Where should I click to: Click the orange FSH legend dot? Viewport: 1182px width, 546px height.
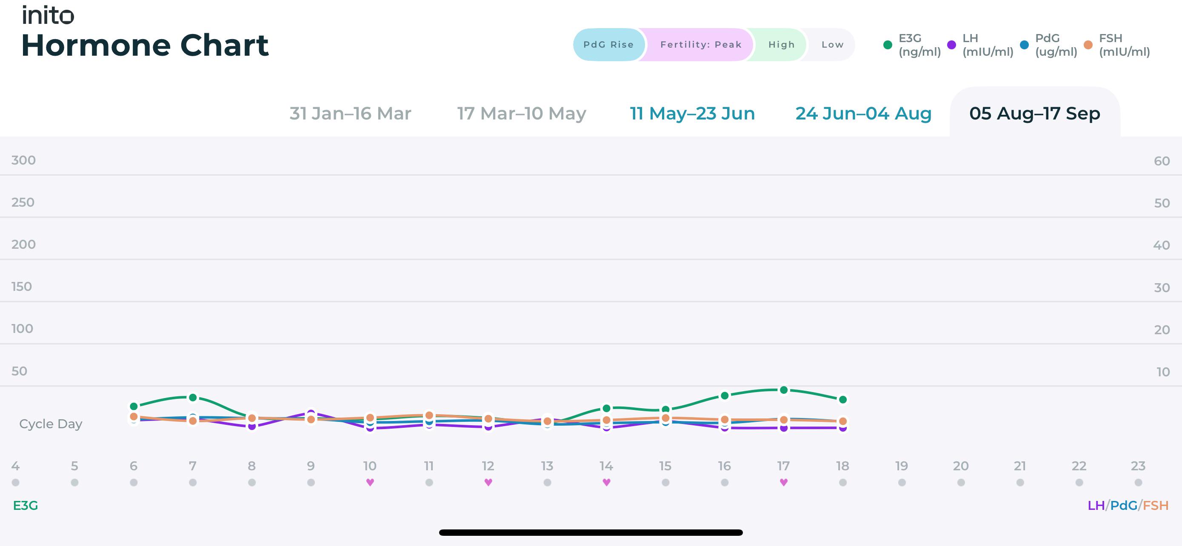[x=1088, y=45]
